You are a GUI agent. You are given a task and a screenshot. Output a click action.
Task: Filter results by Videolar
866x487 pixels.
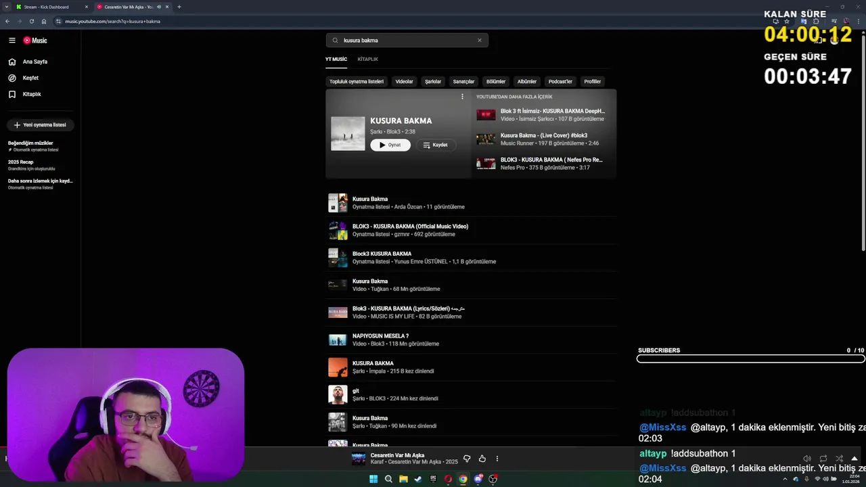(404, 81)
